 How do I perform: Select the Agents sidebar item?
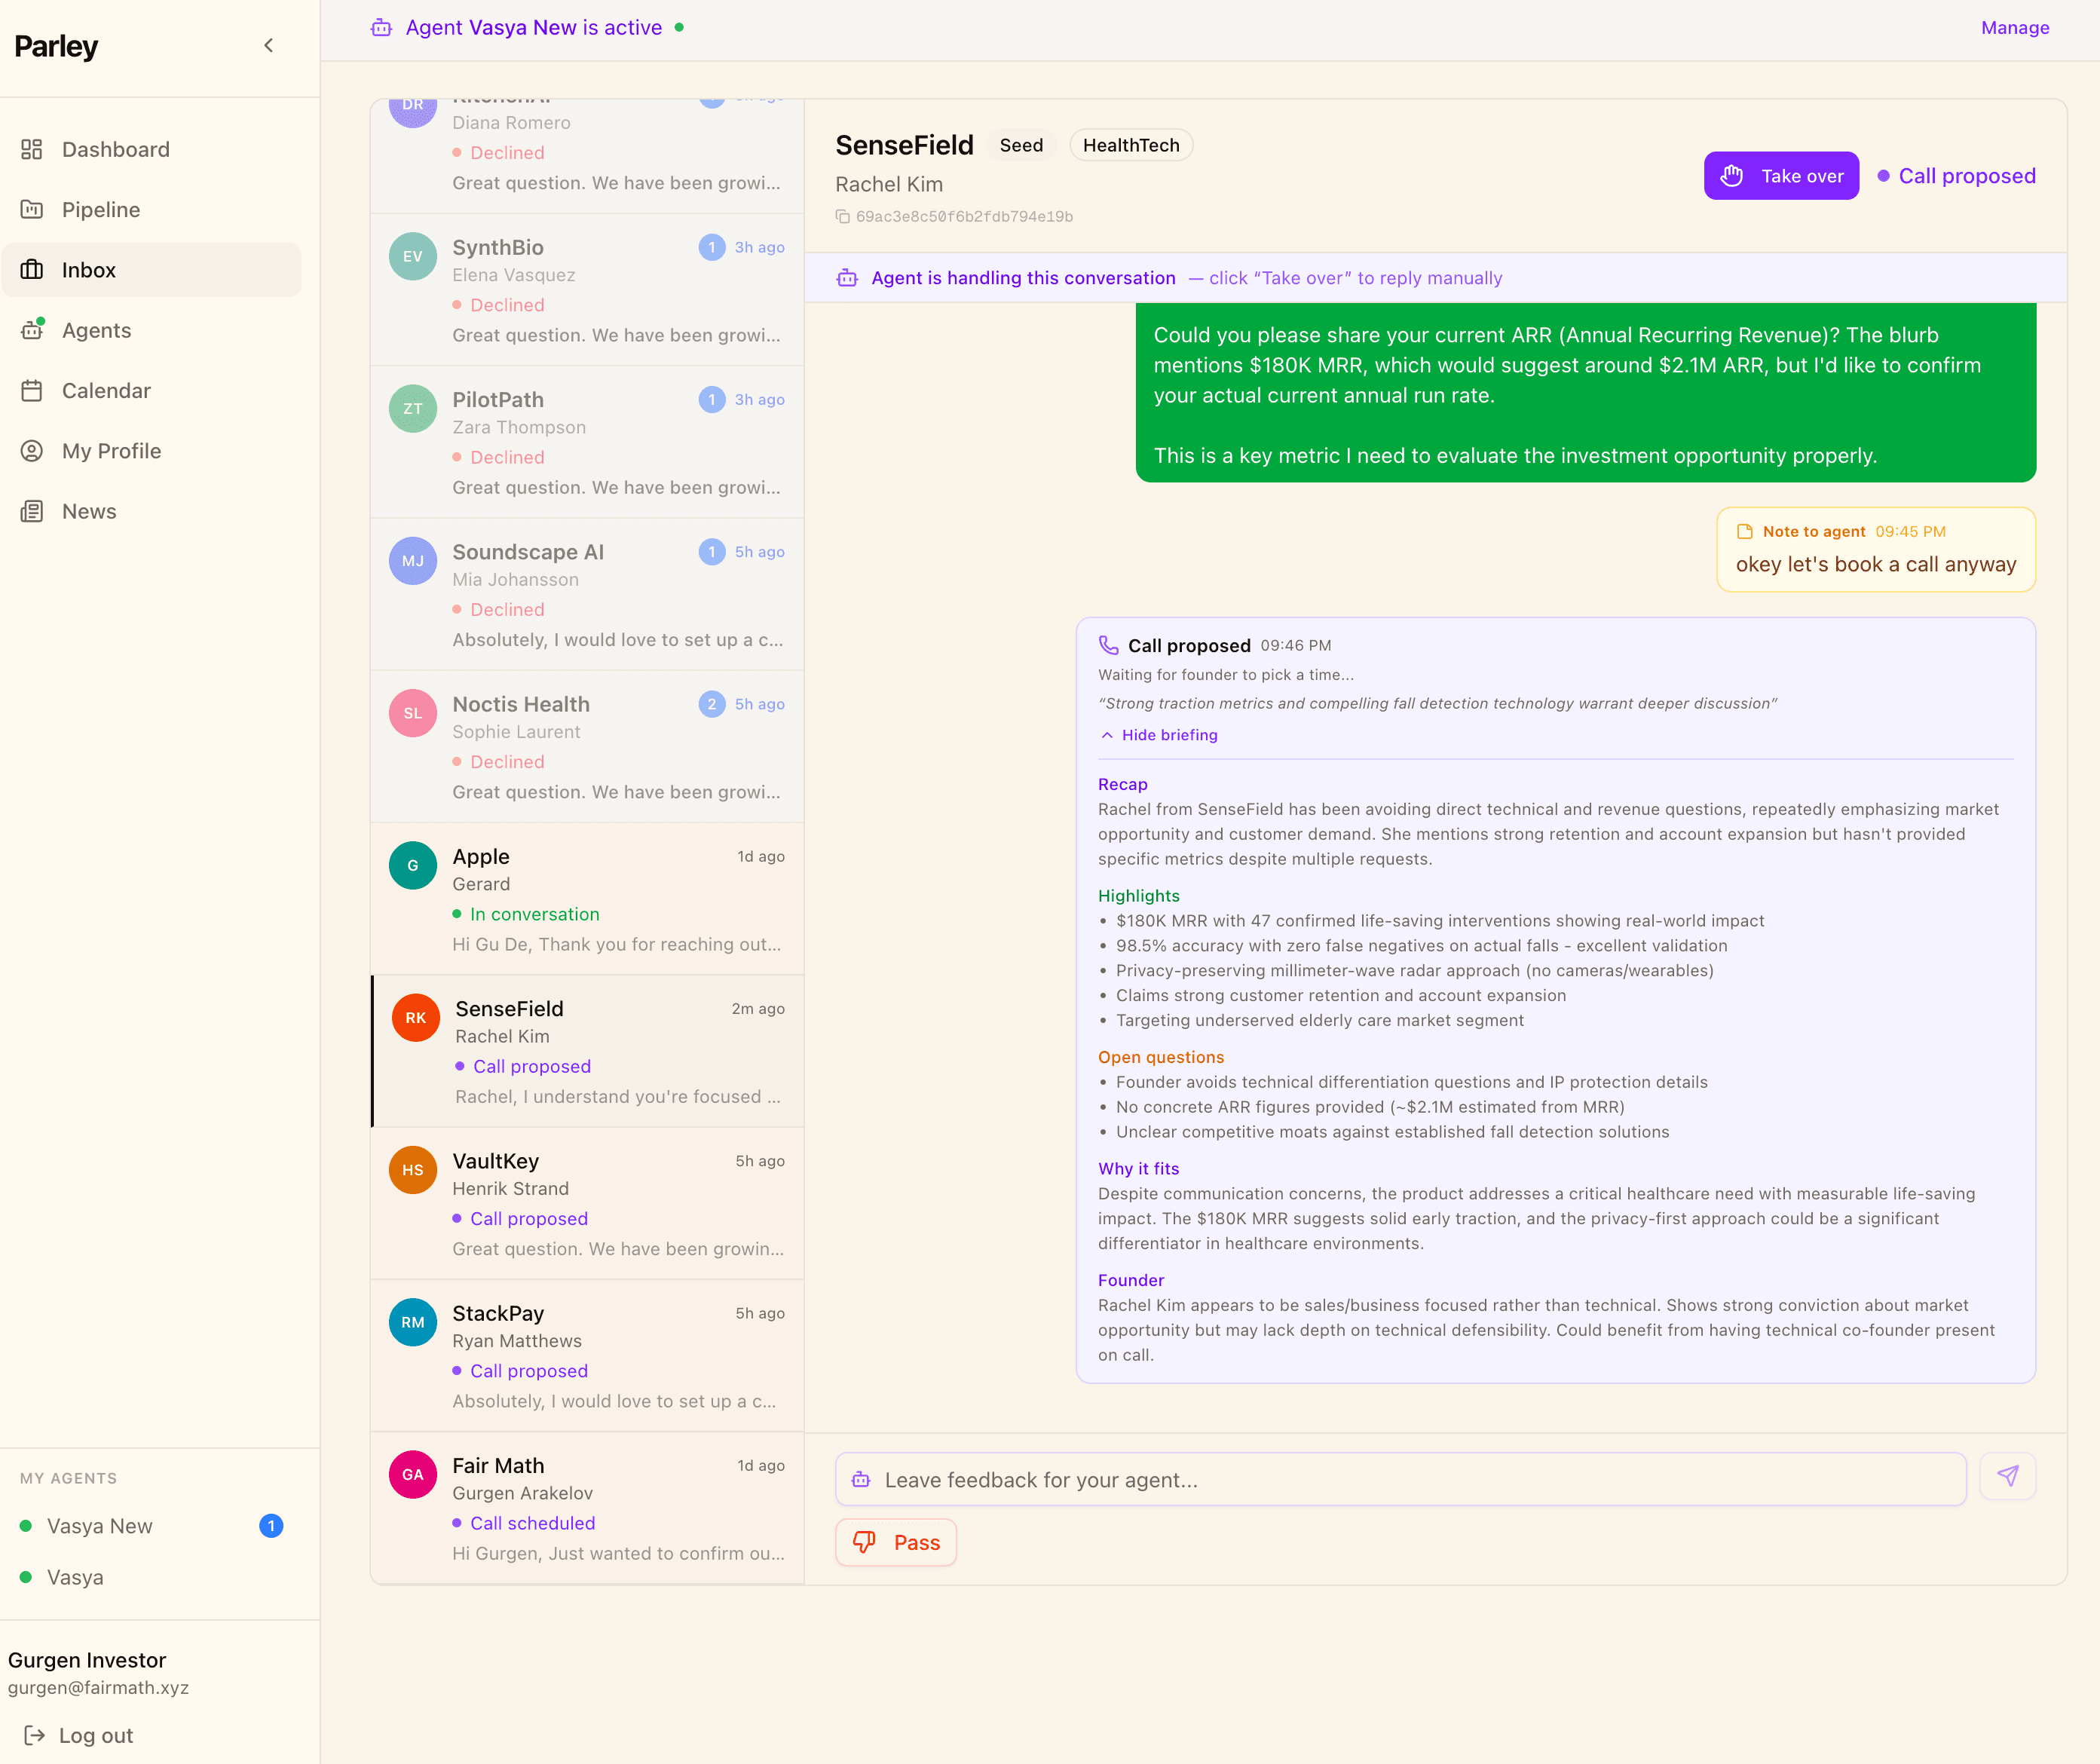pyautogui.click(x=96, y=330)
